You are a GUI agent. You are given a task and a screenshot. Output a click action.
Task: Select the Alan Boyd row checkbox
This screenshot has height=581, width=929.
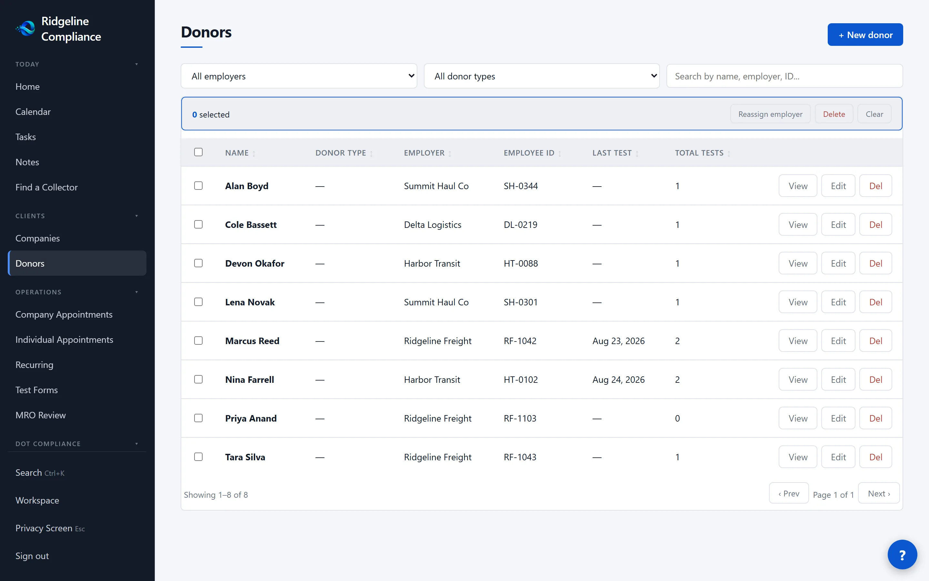click(198, 186)
